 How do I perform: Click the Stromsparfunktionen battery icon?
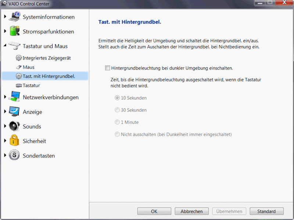(14, 31)
